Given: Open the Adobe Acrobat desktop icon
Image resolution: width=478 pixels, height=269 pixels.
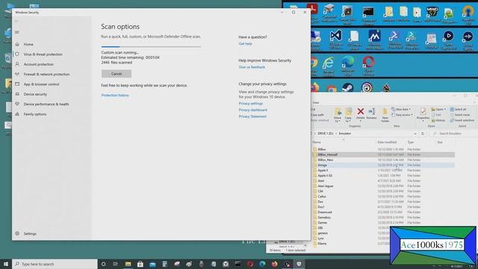Looking at the screenshot, I should (x=312, y=13).
